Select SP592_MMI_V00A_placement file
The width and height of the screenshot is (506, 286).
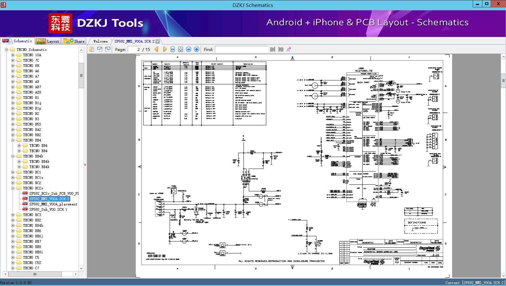click(x=53, y=204)
